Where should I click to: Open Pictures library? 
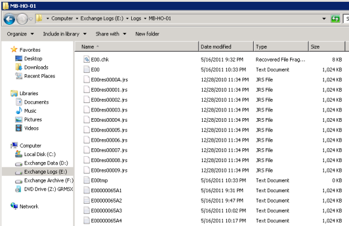pyautogui.click(x=33, y=119)
